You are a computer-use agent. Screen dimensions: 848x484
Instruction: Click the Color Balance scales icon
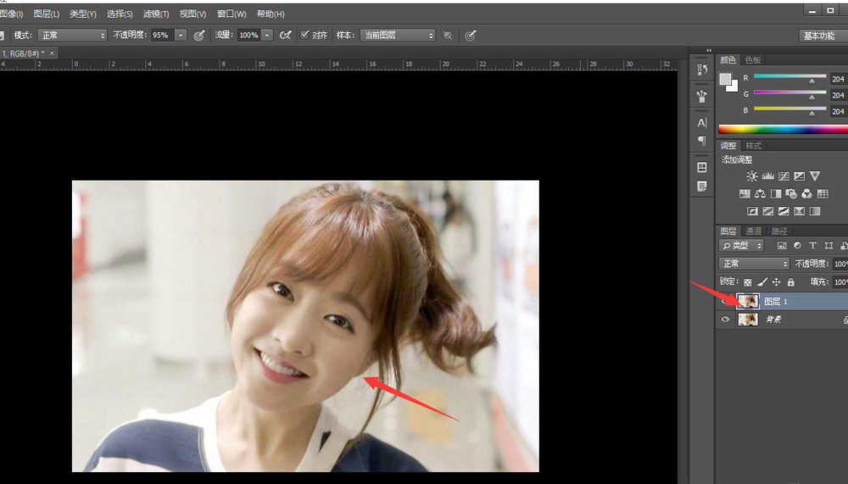pyautogui.click(x=760, y=194)
